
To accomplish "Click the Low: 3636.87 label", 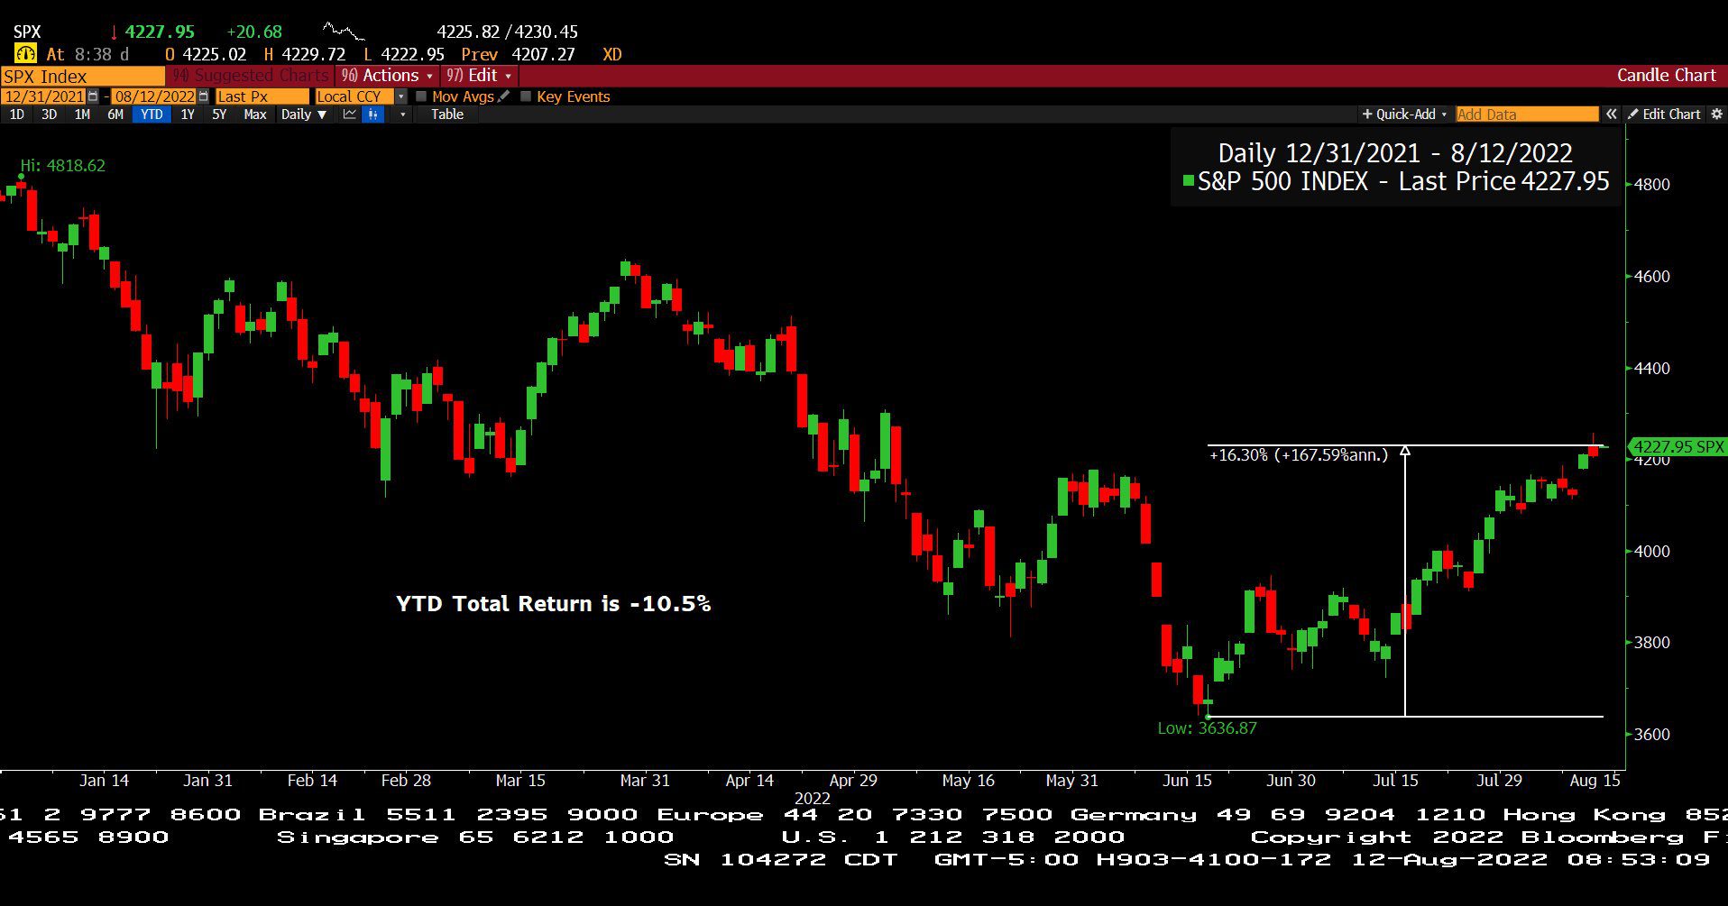I will [x=1207, y=728].
